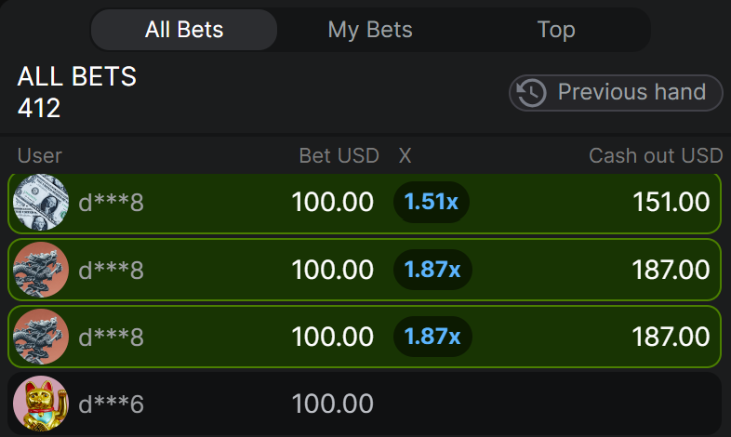This screenshot has width=731, height=437.
Task: Click the 1.51x multiplier badge
Action: [x=432, y=202]
